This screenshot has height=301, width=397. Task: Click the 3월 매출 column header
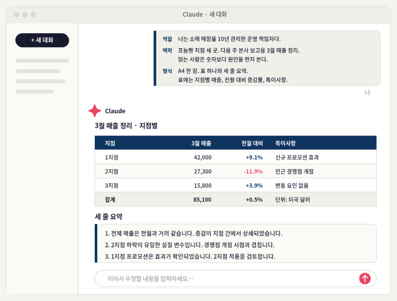[201, 143]
